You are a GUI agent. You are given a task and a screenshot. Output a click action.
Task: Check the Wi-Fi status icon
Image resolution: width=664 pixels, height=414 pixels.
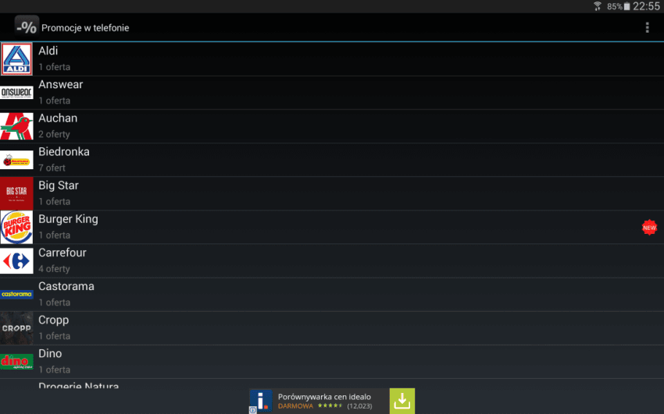tap(598, 6)
